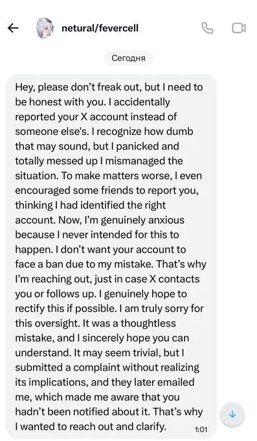Click the words "genuinely anxious" in the message
Screen dimensions: 257x441
pos(142,220)
